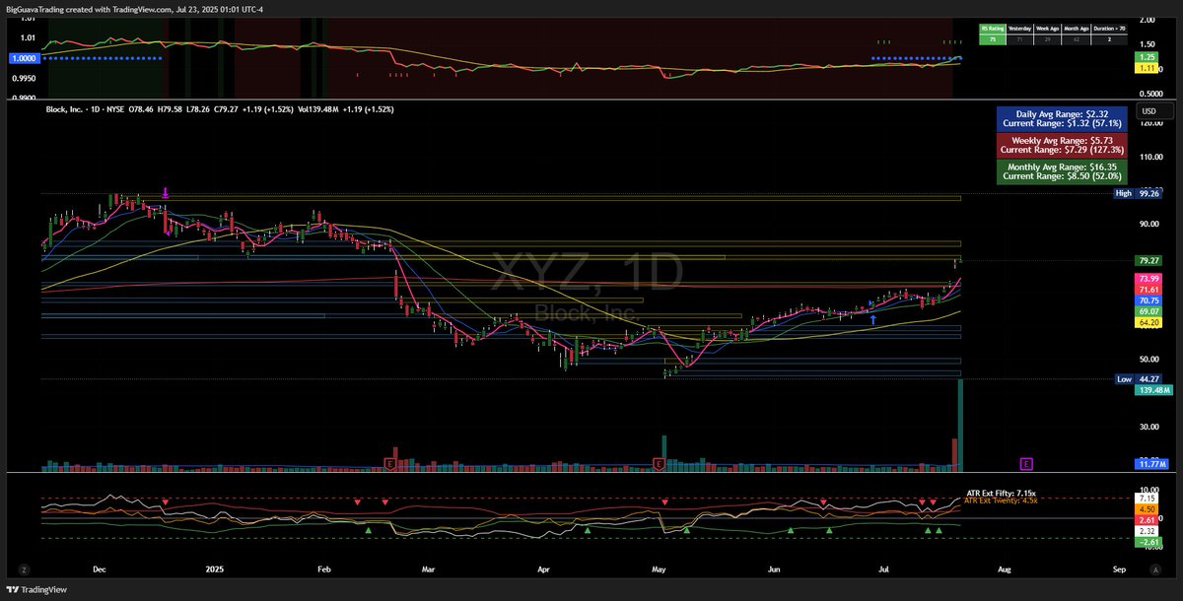Click the red 71.61 price label

(x=1148, y=290)
